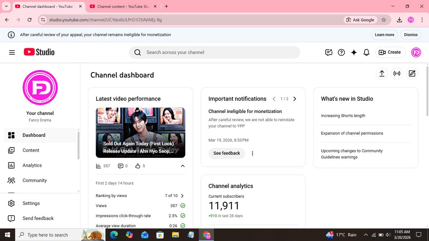429x241 pixels.
Task: Click the create post pencil icon
Action: pyautogui.click(x=412, y=74)
